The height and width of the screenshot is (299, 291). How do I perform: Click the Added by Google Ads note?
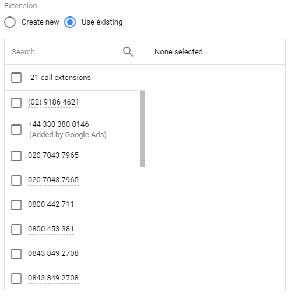tap(68, 135)
